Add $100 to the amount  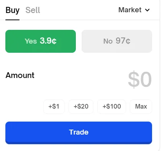[112, 106]
